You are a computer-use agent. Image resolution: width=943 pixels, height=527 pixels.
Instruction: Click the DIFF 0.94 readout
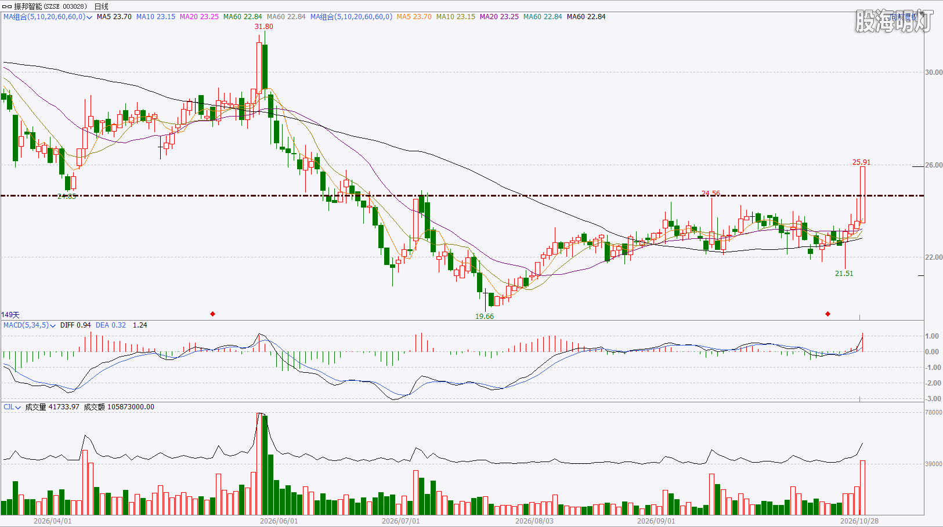click(75, 325)
